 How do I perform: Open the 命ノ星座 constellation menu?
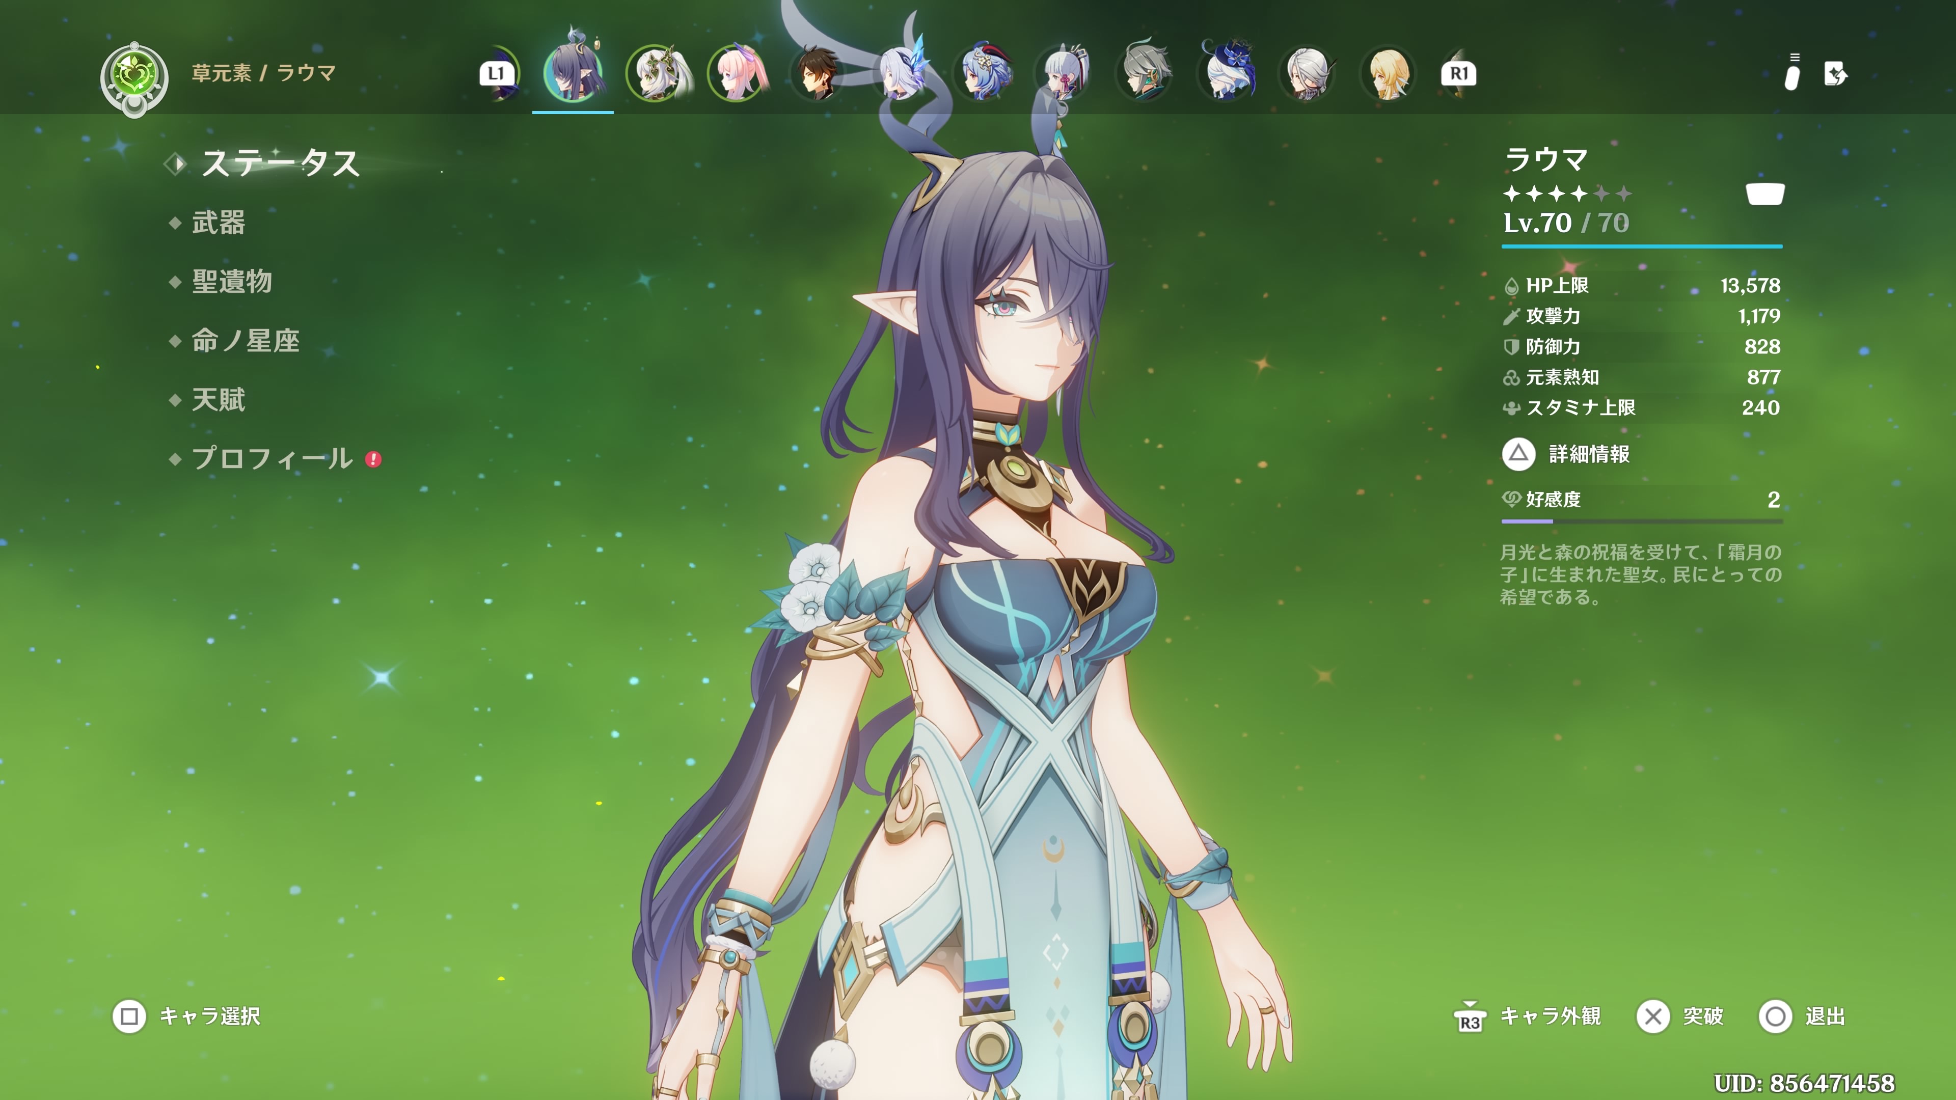pos(245,341)
